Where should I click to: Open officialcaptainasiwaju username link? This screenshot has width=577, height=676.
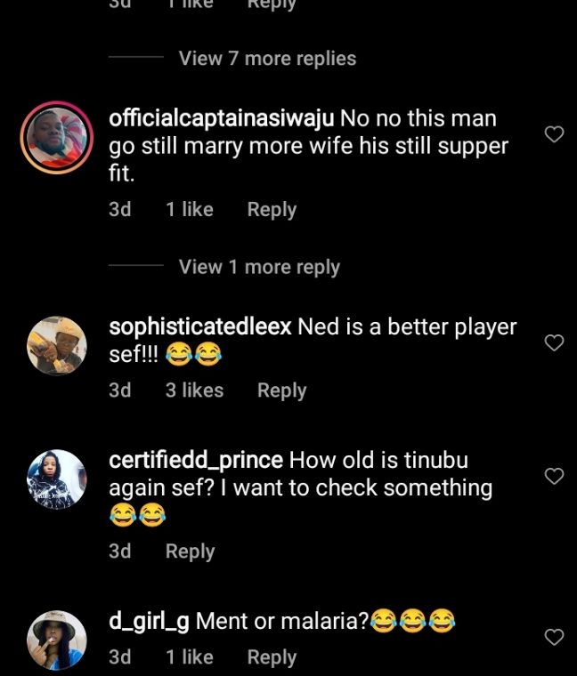(x=221, y=118)
